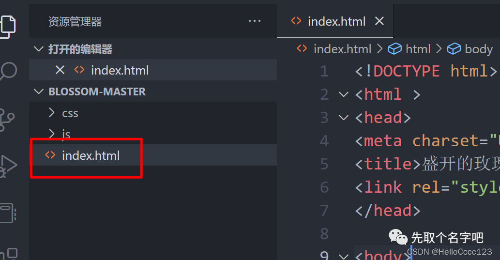
Task: Collapse the open editors section
Action: click(x=39, y=49)
